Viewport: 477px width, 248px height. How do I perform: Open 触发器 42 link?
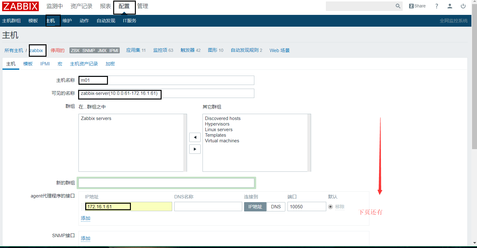click(x=190, y=50)
